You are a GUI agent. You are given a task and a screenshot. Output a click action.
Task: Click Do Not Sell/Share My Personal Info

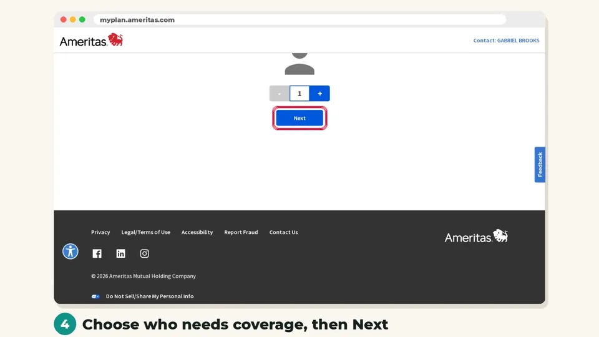150,296
